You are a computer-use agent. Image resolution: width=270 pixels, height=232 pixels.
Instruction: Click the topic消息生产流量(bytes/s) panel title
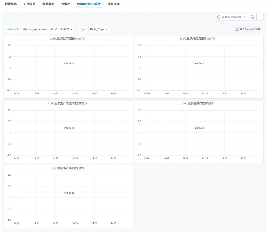tap(69, 39)
